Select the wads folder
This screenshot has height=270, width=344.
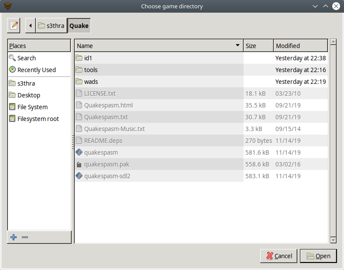pos(91,82)
